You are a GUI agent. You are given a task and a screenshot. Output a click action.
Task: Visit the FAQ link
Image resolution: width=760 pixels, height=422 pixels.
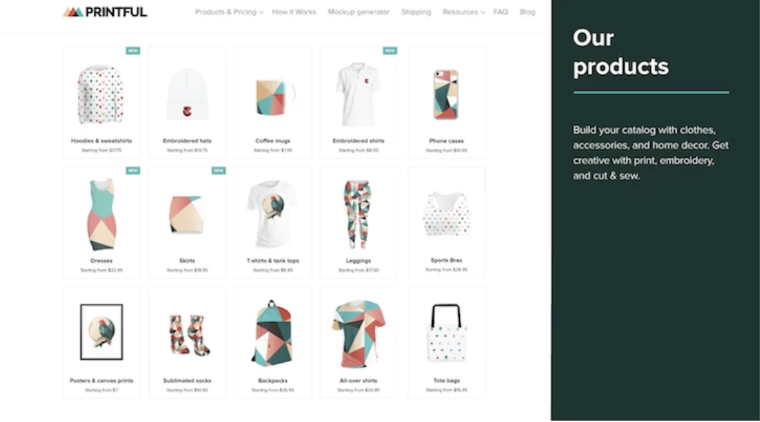point(500,12)
